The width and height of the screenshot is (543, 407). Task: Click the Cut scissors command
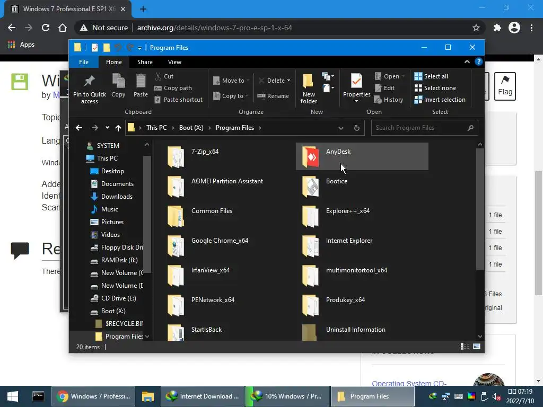164,76
